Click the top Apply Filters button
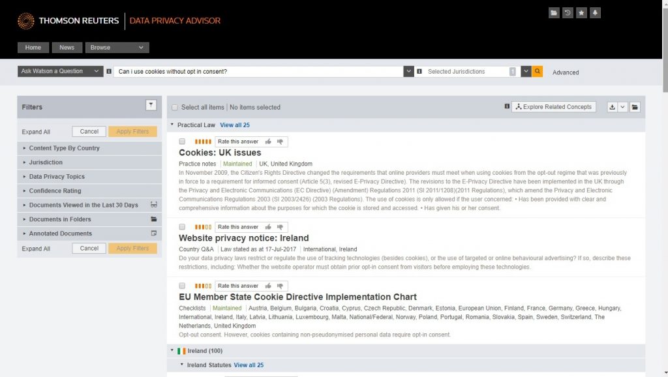 (132, 132)
